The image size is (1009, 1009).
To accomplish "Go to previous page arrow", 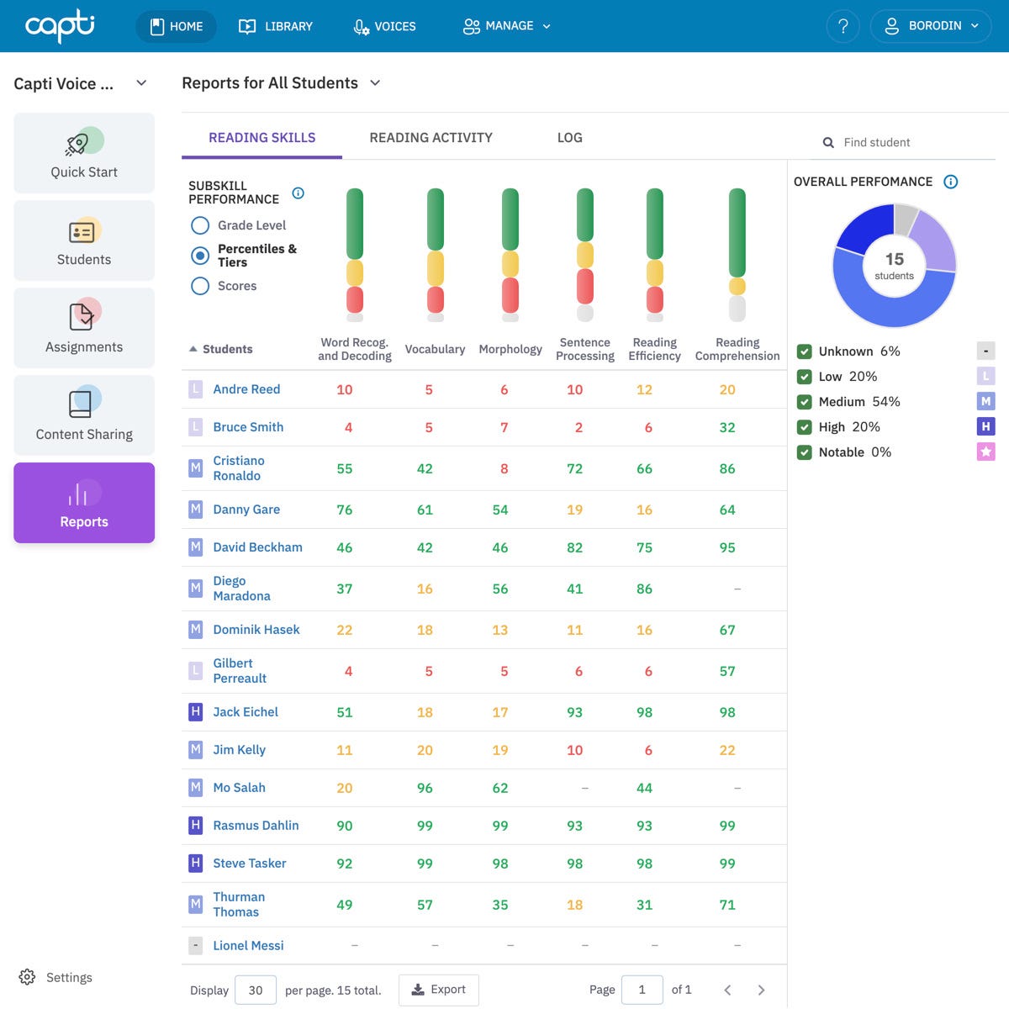I will 727,990.
